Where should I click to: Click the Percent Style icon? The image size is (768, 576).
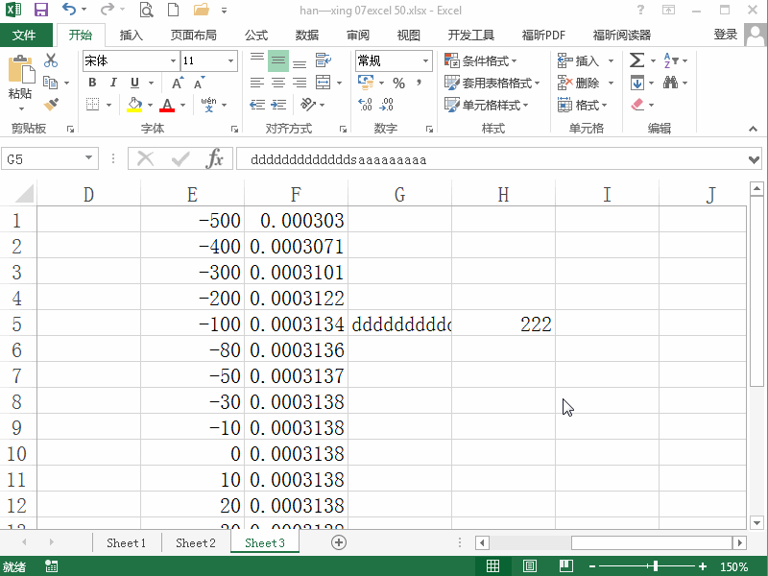coord(397,83)
